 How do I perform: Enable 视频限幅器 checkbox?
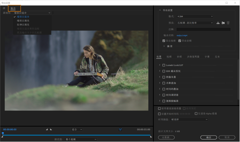tap(164, 101)
